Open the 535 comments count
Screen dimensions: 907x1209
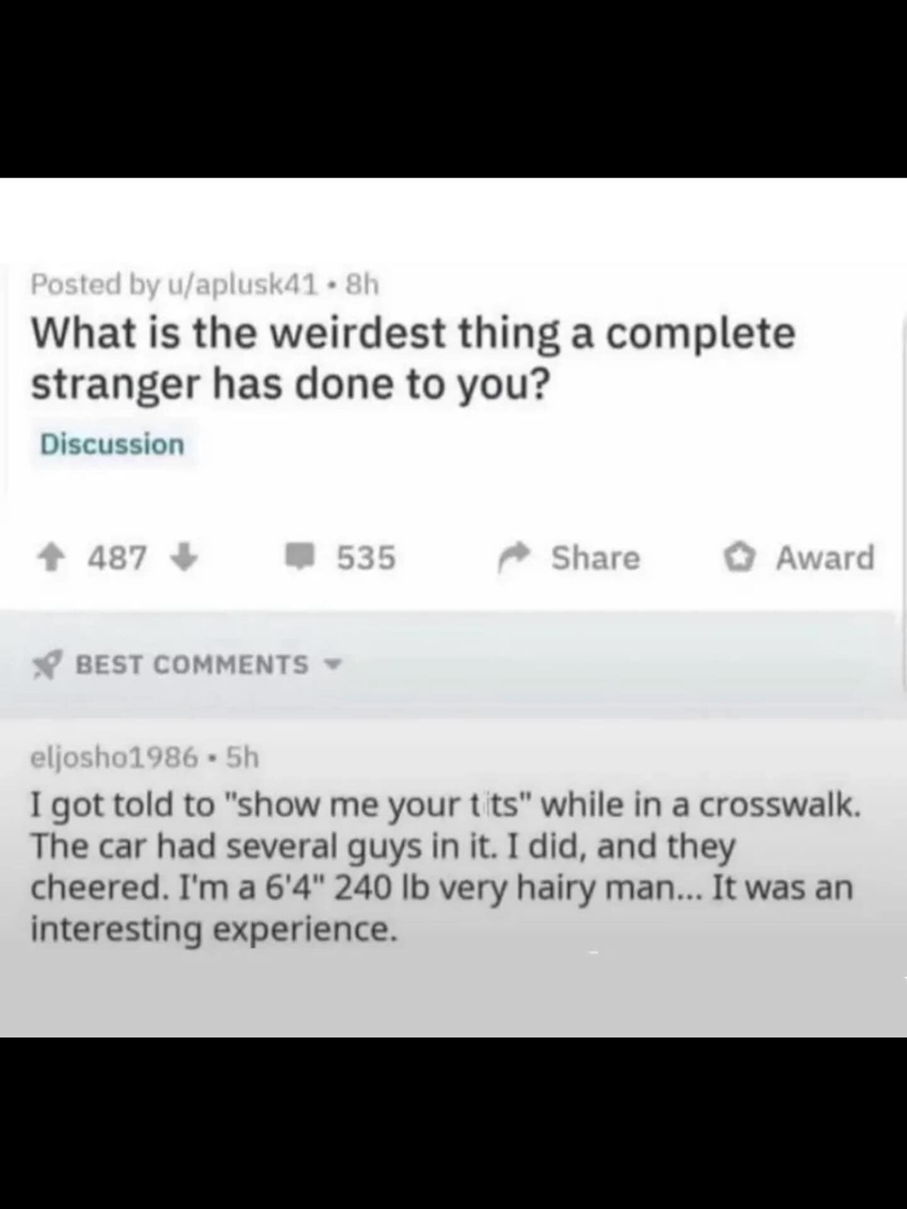click(x=366, y=557)
